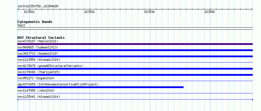
Task: Click the blue bar under dgv4370e59
Action: (x=101, y=87)
